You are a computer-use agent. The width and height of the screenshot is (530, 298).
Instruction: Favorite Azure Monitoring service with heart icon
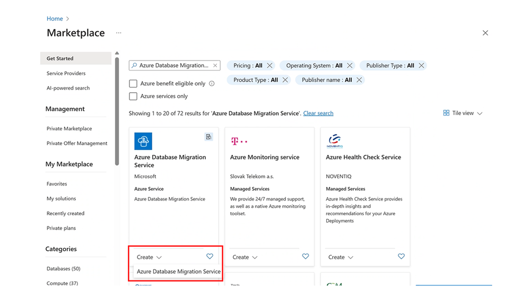[x=306, y=257]
